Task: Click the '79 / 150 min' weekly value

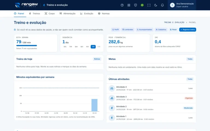Action: tap(24, 42)
